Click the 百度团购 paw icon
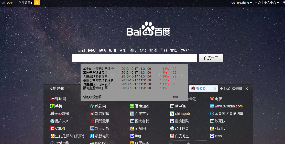Screen dimensions: 285x144 (x=172, y=121)
